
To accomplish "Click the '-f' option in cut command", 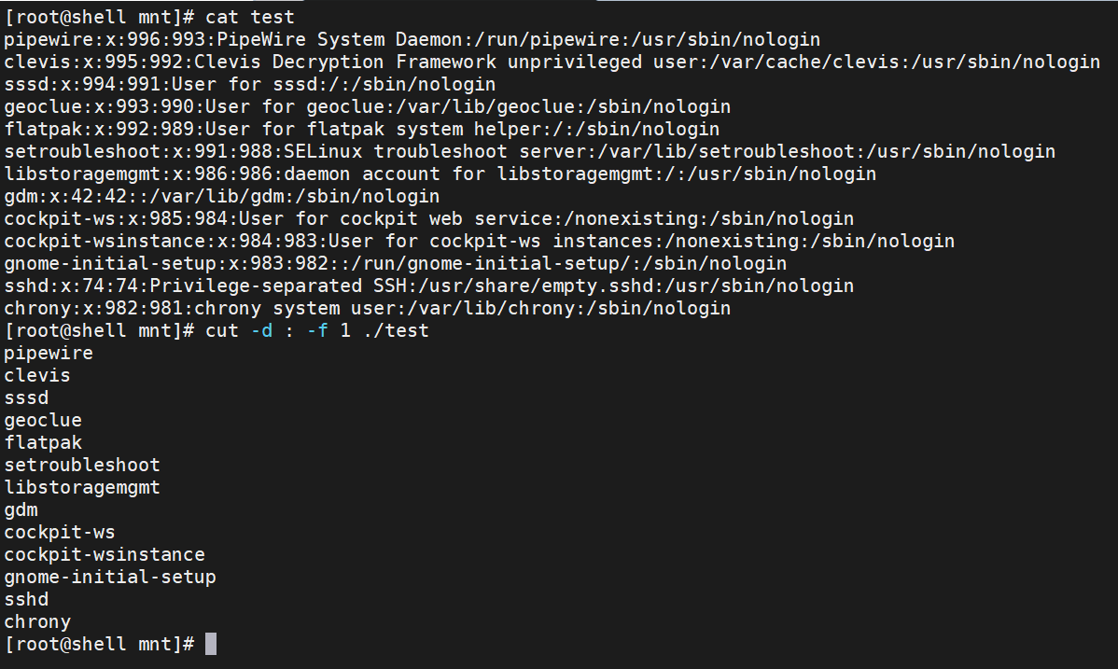I will pos(317,331).
